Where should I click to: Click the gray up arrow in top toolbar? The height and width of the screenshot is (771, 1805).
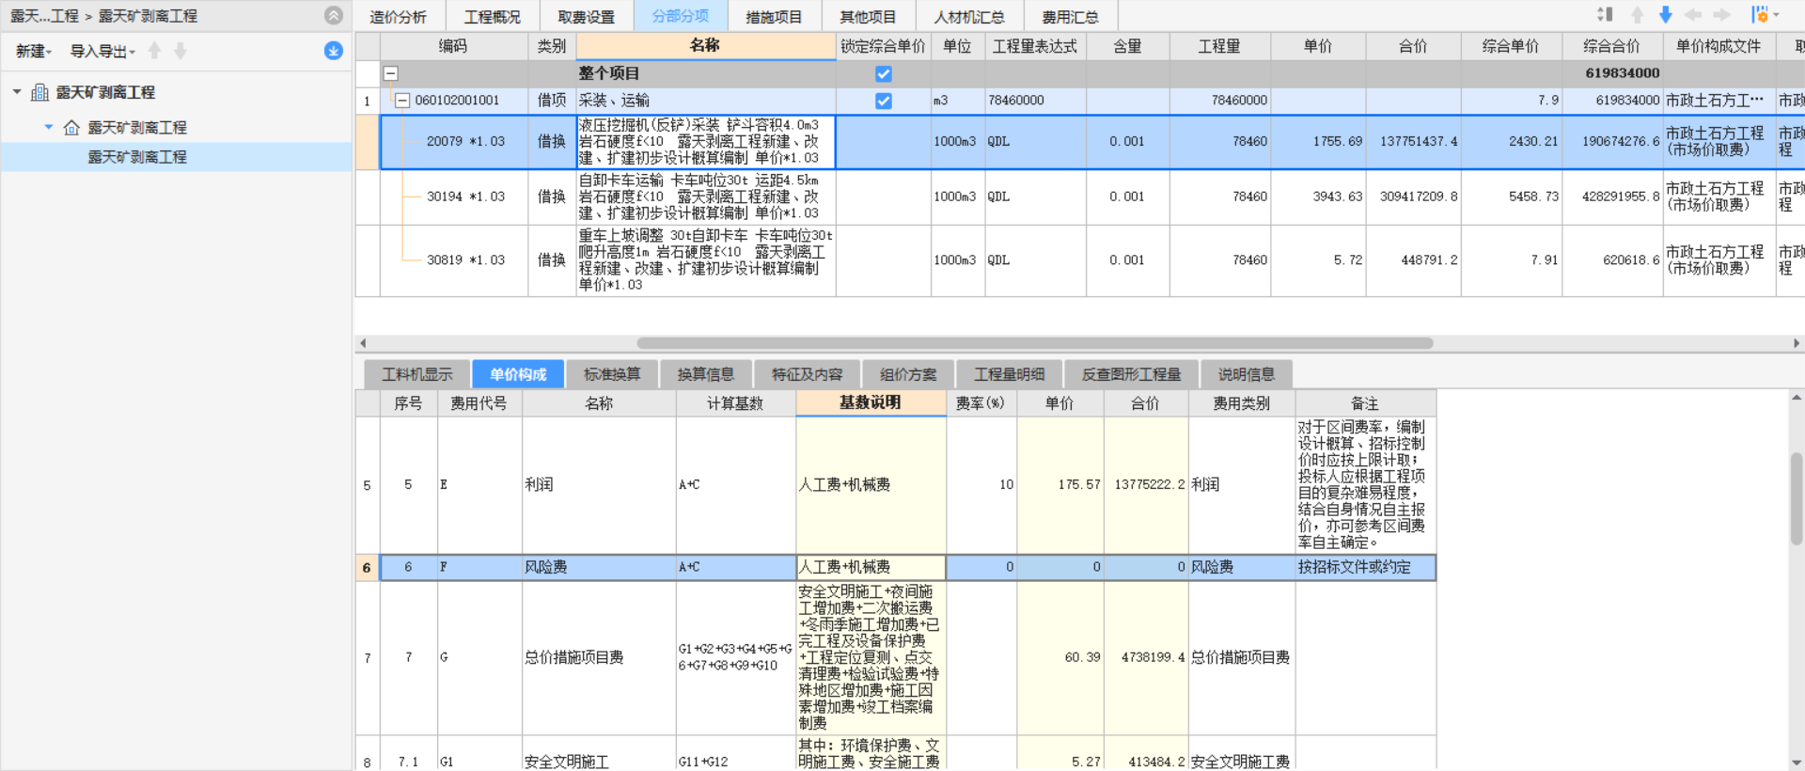coord(1638,15)
